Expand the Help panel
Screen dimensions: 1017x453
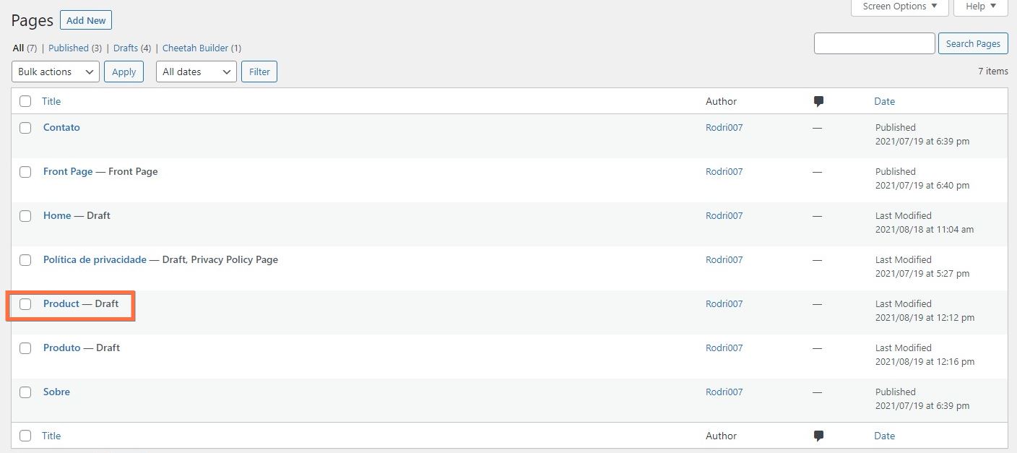[x=979, y=7]
